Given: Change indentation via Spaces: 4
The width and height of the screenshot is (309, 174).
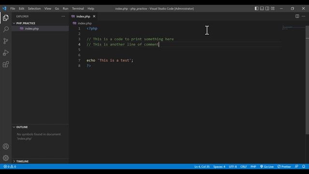Looking at the screenshot, I should [x=219, y=167].
